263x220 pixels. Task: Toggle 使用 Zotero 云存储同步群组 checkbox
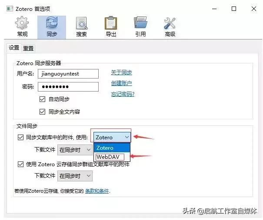tap(20, 164)
